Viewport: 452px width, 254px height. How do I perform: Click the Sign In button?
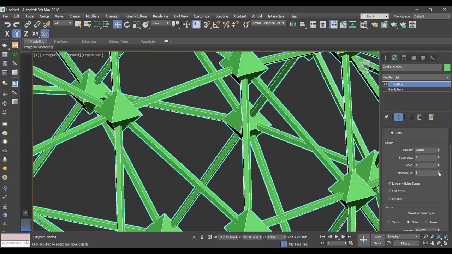click(x=374, y=16)
